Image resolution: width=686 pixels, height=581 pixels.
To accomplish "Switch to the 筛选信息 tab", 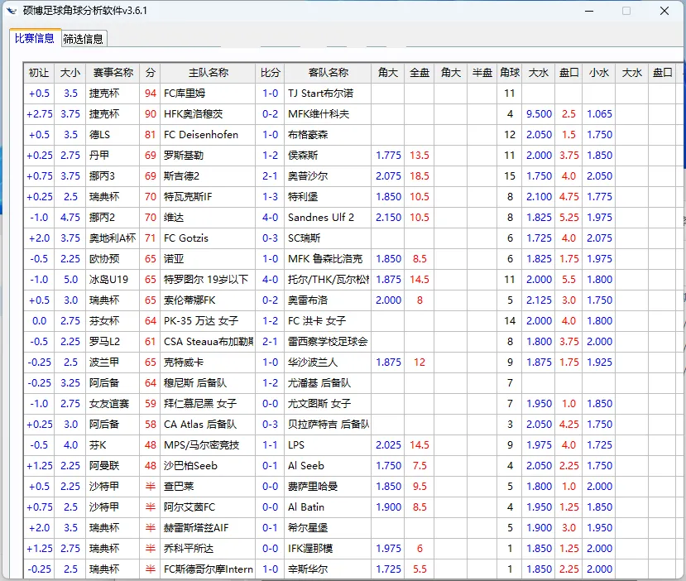I will point(82,37).
